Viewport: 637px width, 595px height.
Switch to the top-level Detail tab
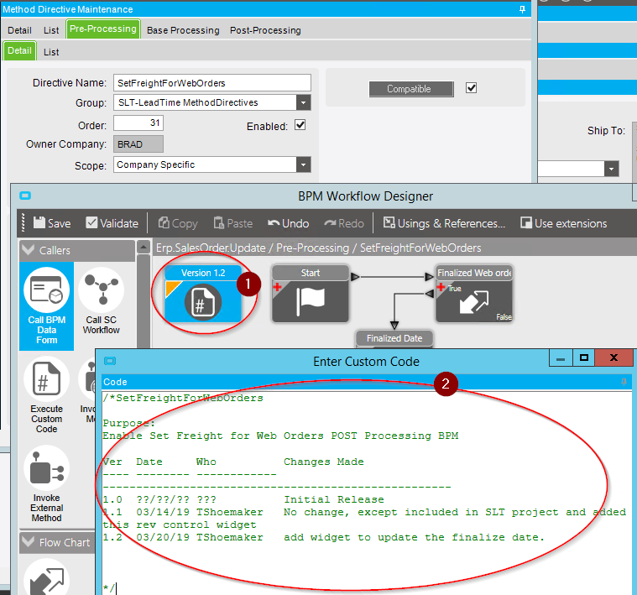pos(19,30)
